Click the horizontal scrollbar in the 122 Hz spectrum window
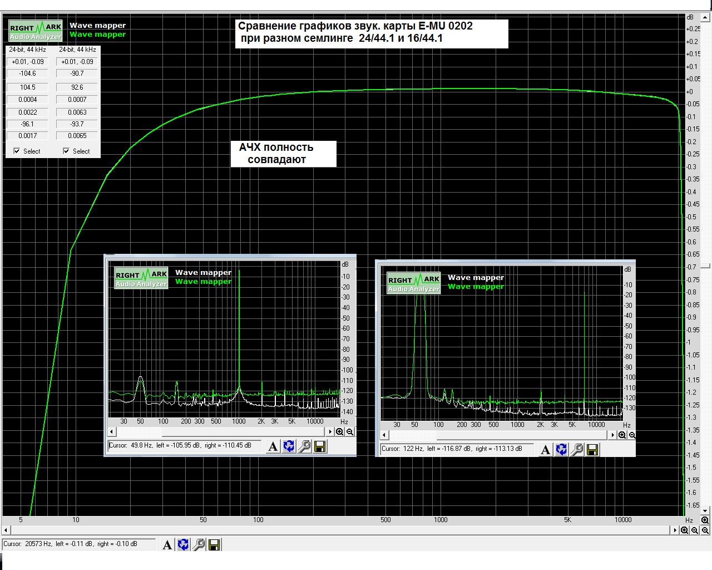This screenshot has width=712, height=570. coord(498,435)
